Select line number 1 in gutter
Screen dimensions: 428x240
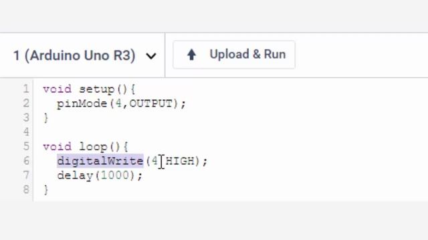point(26,89)
